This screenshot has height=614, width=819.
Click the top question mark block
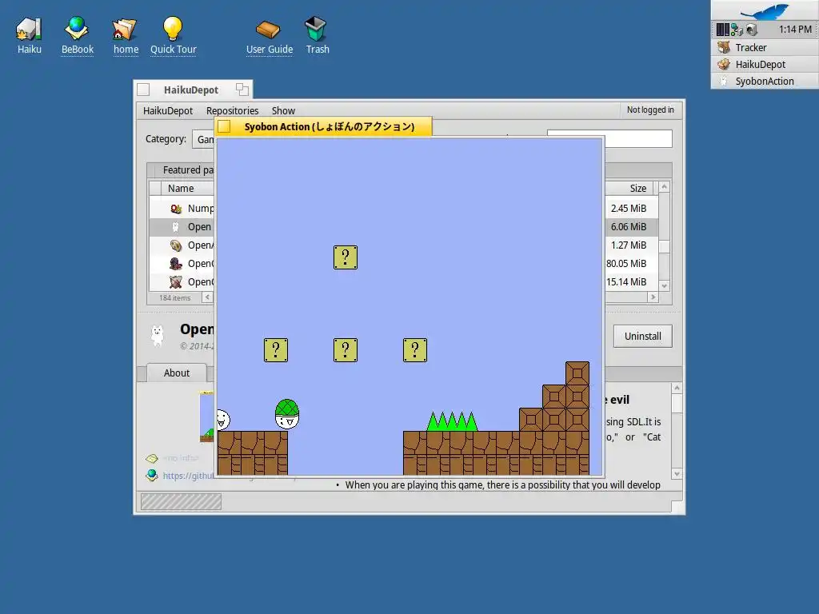[346, 257]
